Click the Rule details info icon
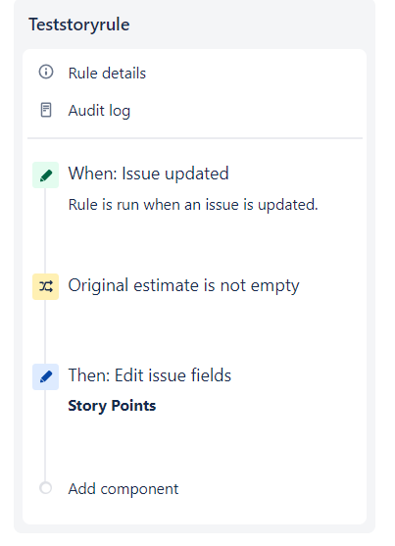This screenshot has height=546, width=395. point(46,73)
